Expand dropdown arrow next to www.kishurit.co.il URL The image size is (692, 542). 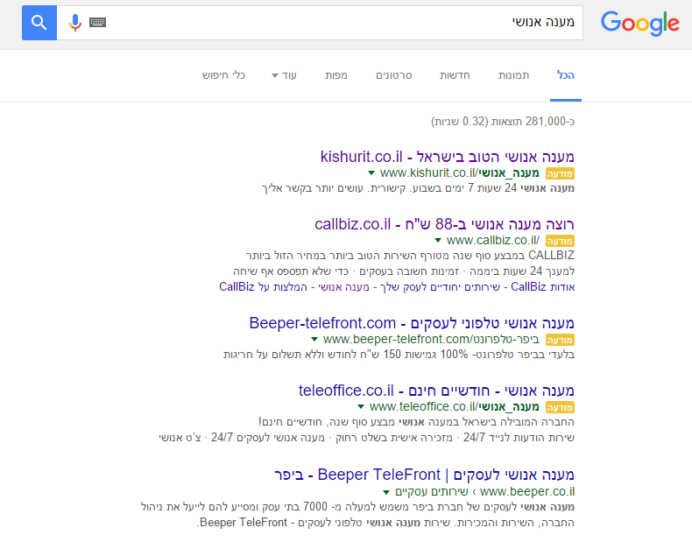click(371, 172)
